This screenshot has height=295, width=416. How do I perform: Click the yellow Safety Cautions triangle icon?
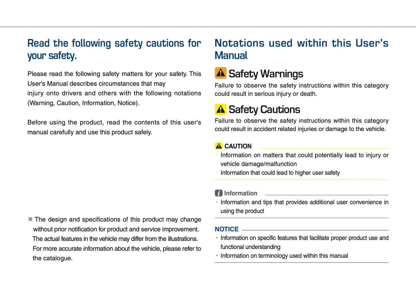221,109
